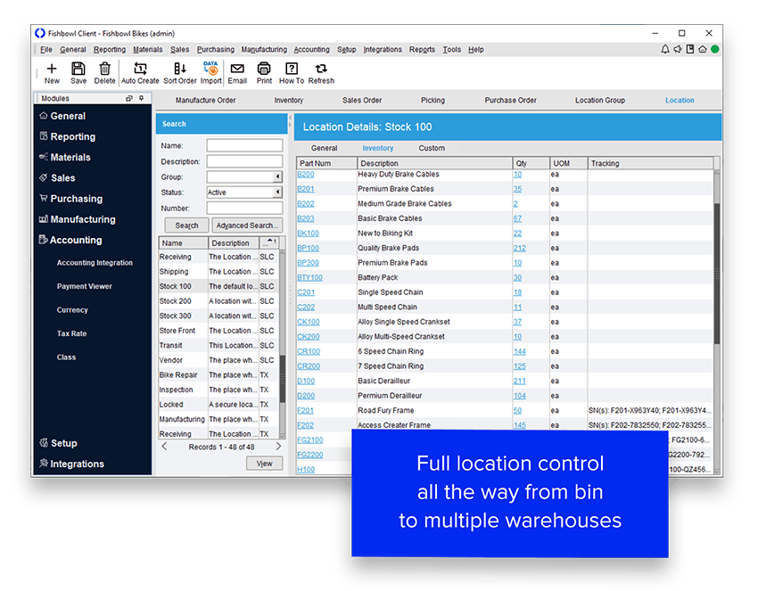Open the Status dropdown showing Active

[x=277, y=193]
